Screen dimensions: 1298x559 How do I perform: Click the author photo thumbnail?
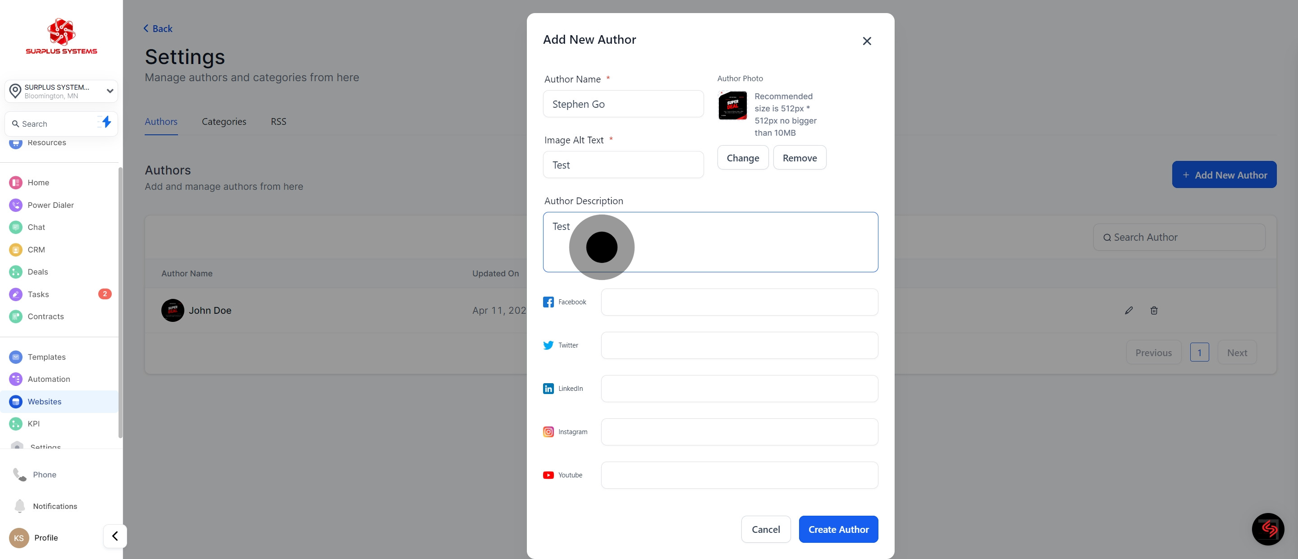[732, 106]
